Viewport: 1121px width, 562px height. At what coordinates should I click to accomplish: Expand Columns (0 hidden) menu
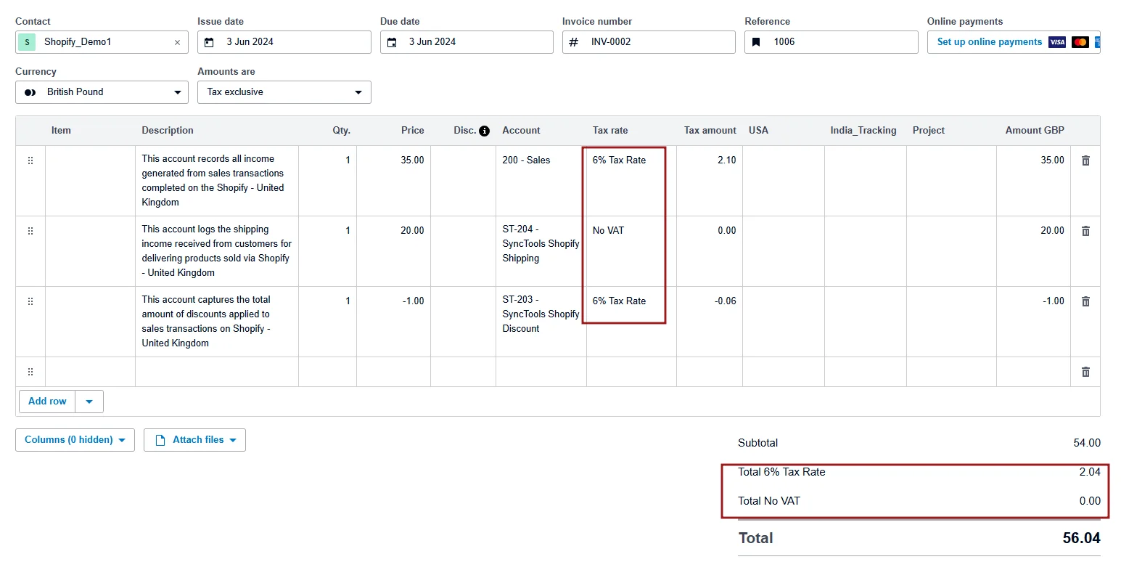pos(75,440)
